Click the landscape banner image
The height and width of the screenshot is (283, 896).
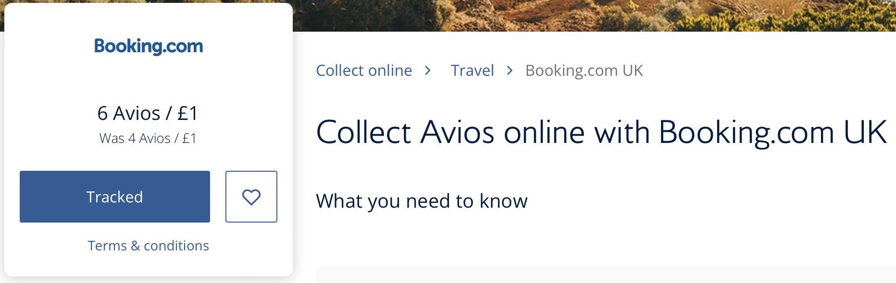594,15
